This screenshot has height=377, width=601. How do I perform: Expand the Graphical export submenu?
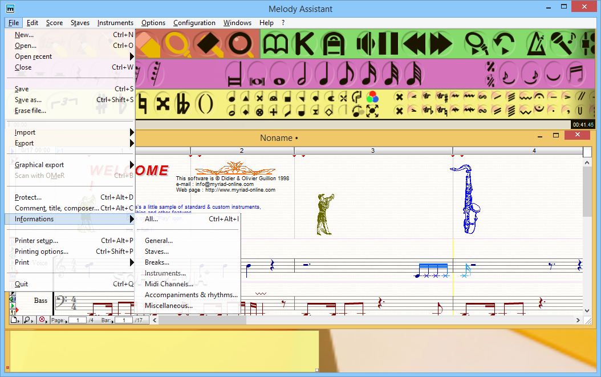point(70,164)
